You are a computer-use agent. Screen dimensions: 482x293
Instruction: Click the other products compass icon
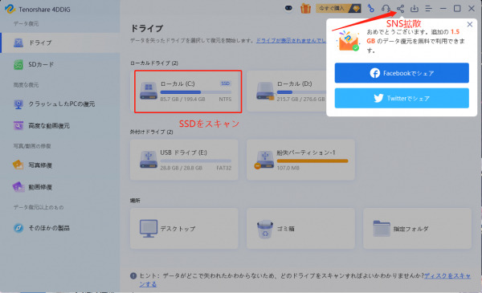[18, 228]
